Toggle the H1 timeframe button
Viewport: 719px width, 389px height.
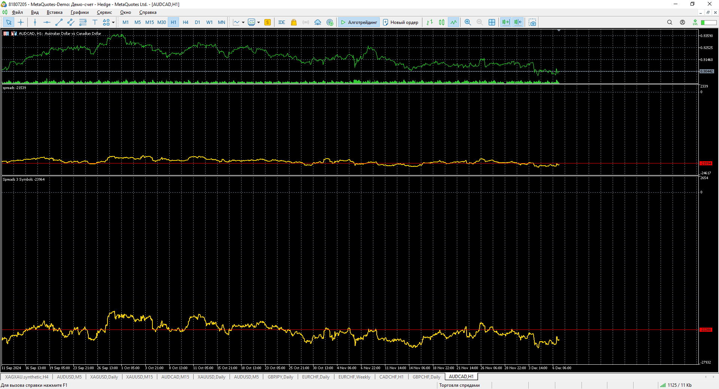(173, 22)
